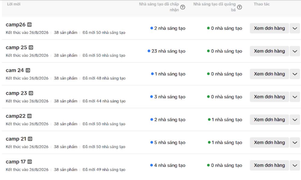Select the campaign title 'camp22'

tap(16, 116)
